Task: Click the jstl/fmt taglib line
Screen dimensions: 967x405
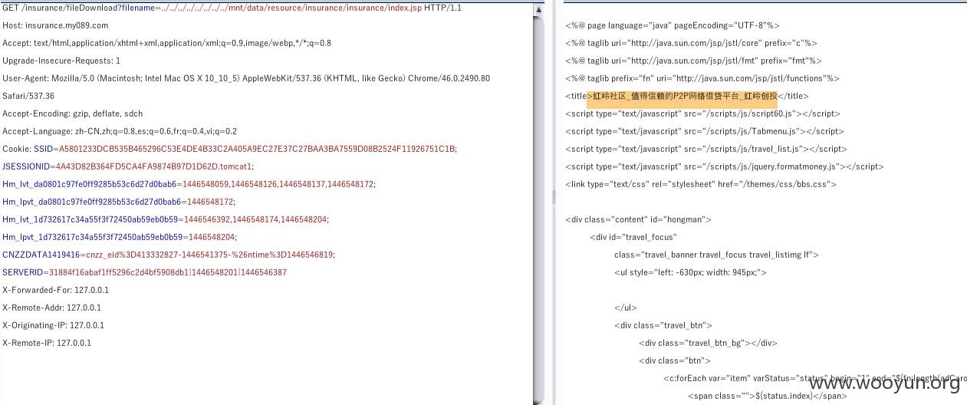Action: tap(693, 61)
